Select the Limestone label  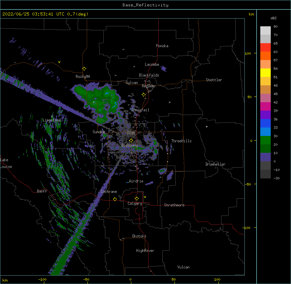[x=52, y=120]
